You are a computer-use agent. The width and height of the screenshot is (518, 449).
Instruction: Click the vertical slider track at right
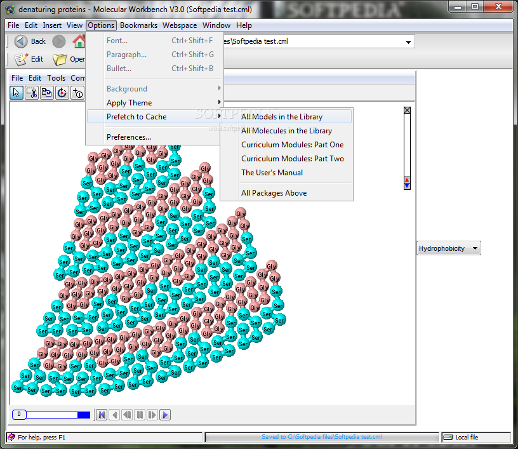407,145
